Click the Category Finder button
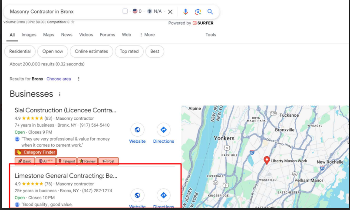Screen dimensions: 350x210 pyautogui.click(x=36, y=152)
